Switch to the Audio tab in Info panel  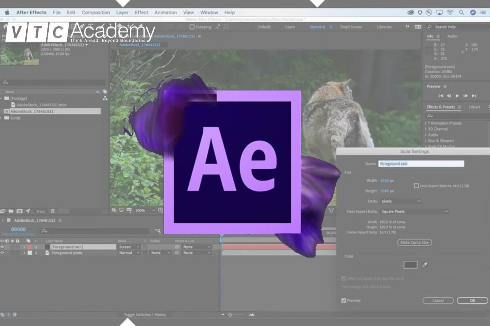click(452, 36)
